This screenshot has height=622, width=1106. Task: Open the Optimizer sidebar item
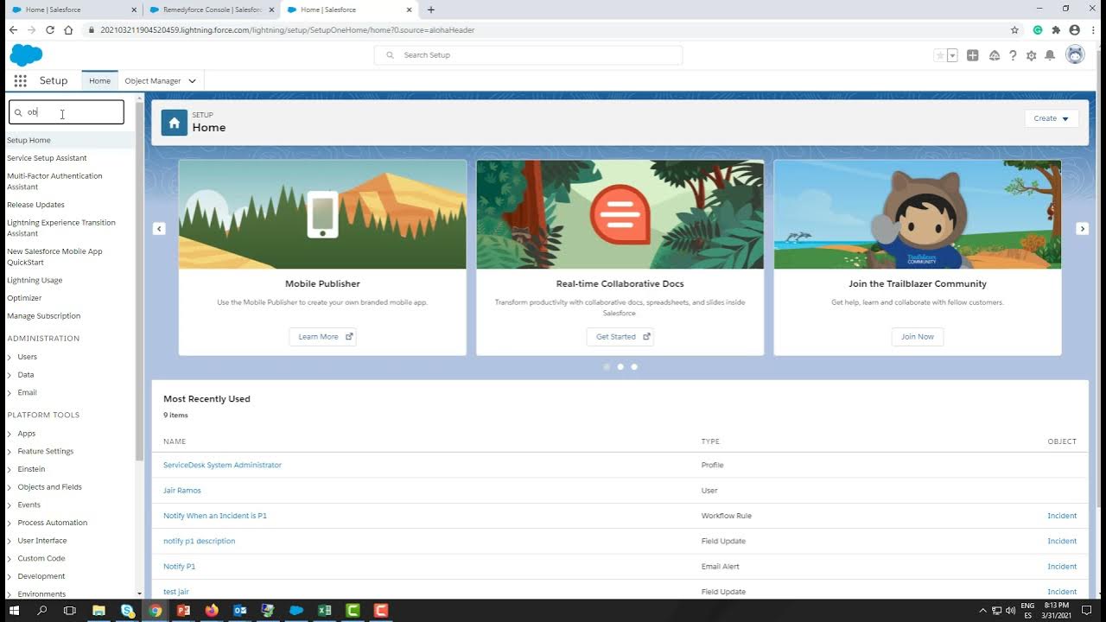coord(24,298)
